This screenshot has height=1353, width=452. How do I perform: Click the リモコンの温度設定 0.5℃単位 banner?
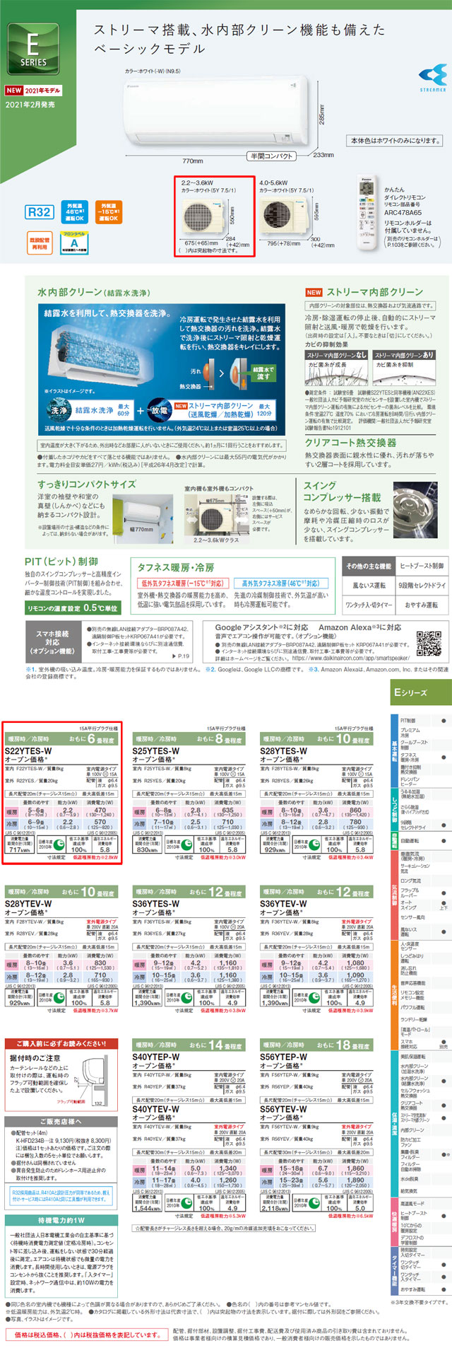tap(72, 608)
